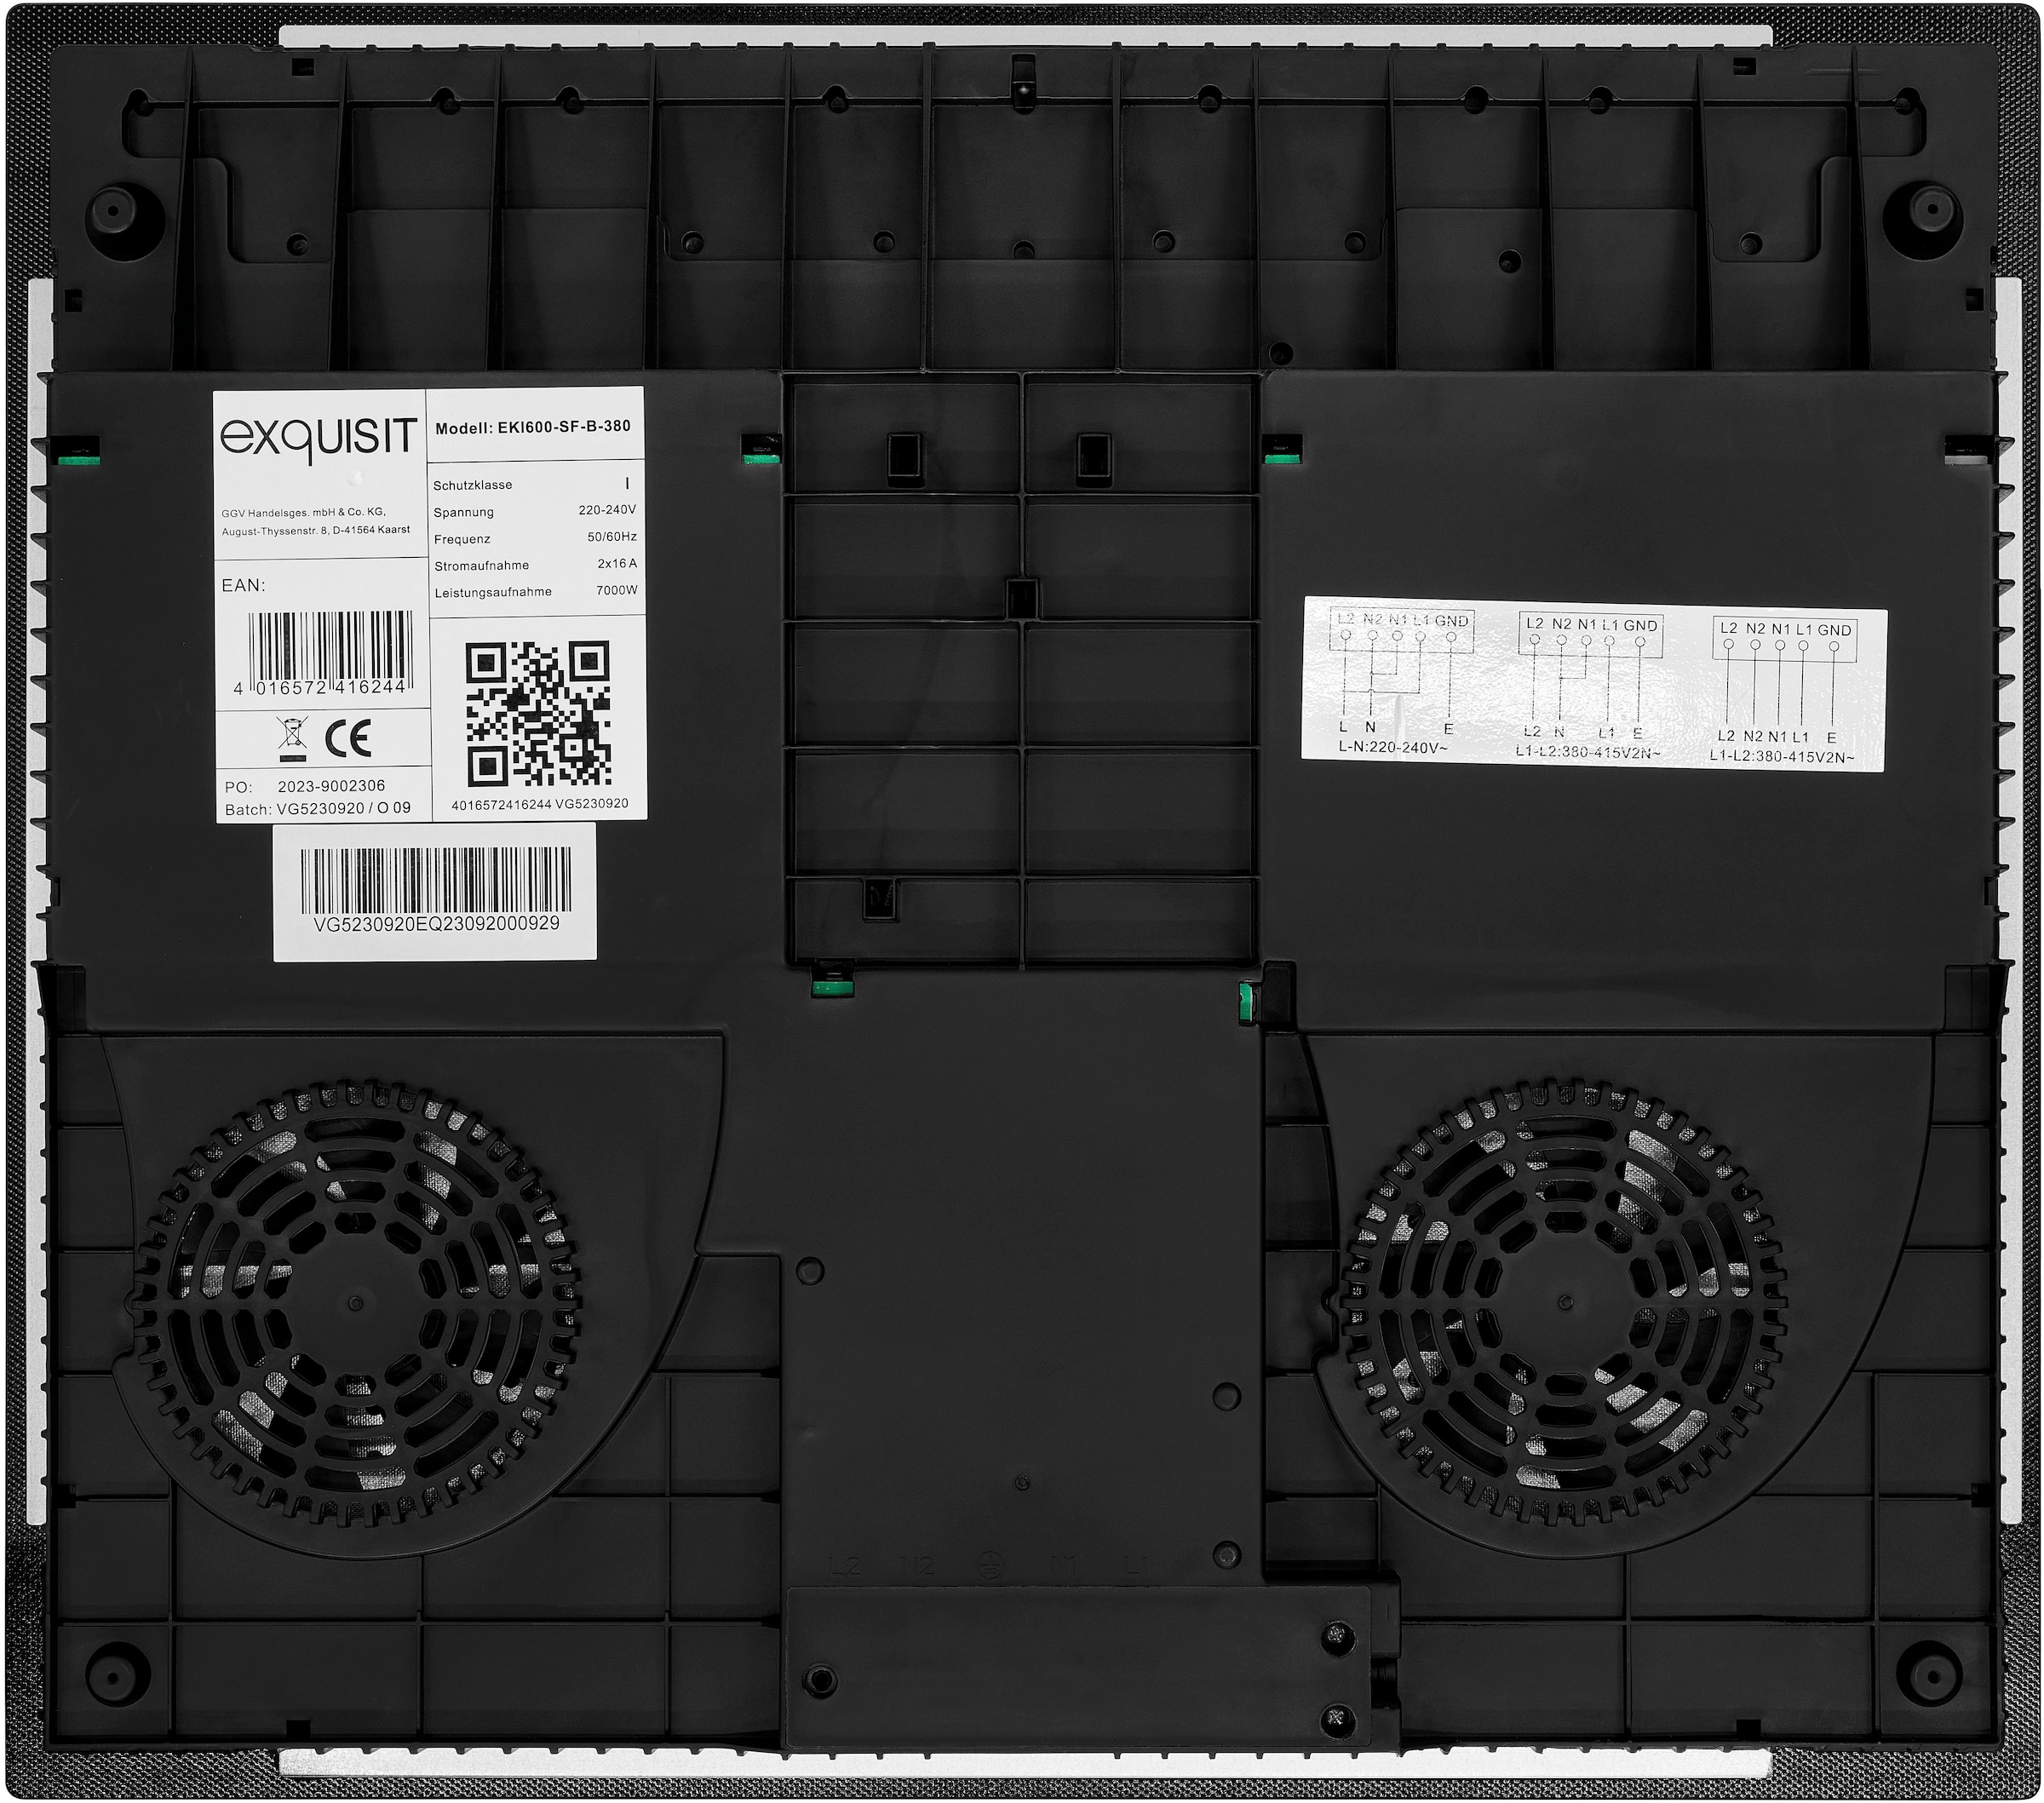2044x1803 pixels.
Task: Click the Stromaufnahme 2x16 A row
Action: tap(535, 565)
